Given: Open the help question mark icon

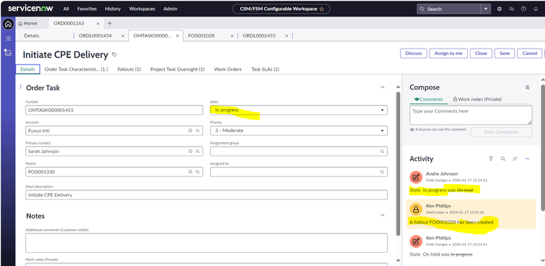Looking at the screenshot, I should 523,9.
